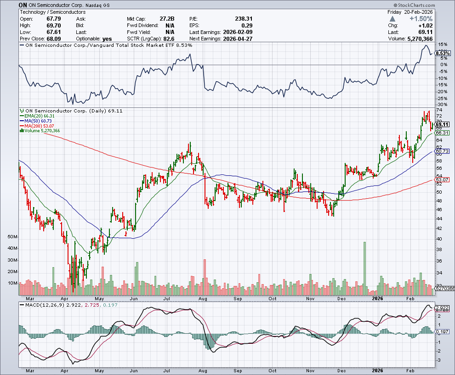Select the Low value 67.61

tap(54, 32)
